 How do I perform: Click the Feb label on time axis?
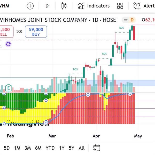(x=11, y=136)
